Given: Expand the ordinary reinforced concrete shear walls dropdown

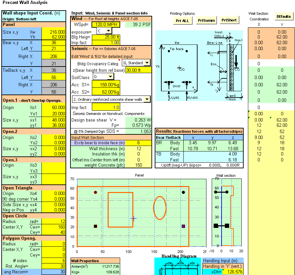Looking at the screenshot, I should [x=147, y=99].
